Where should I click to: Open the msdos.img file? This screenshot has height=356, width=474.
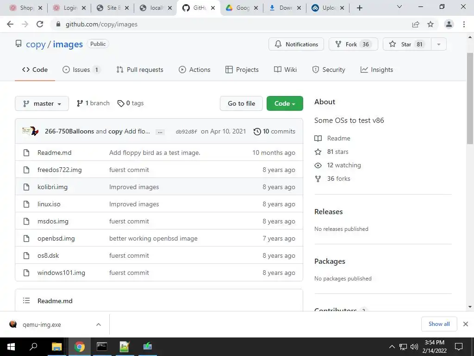pyautogui.click(x=53, y=221)
